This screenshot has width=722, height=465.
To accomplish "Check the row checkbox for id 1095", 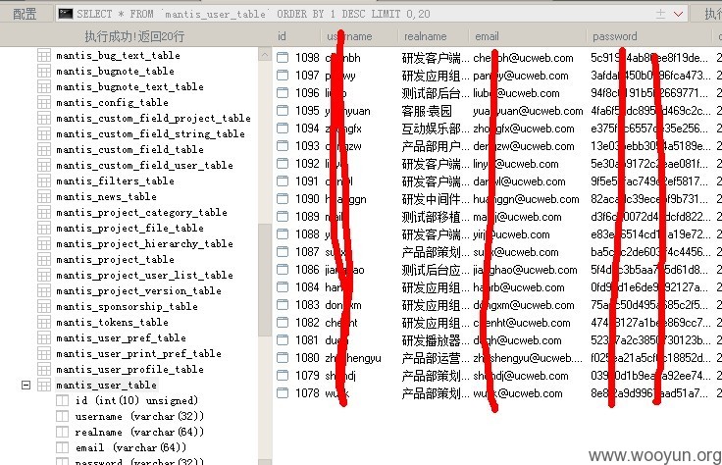I will click(283, 111).
